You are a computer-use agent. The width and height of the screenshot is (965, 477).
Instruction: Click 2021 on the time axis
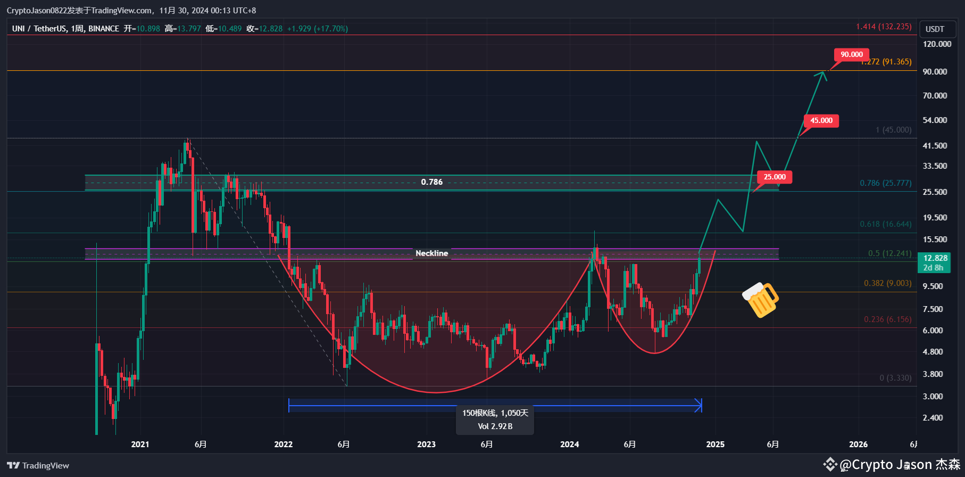[140, 445]
